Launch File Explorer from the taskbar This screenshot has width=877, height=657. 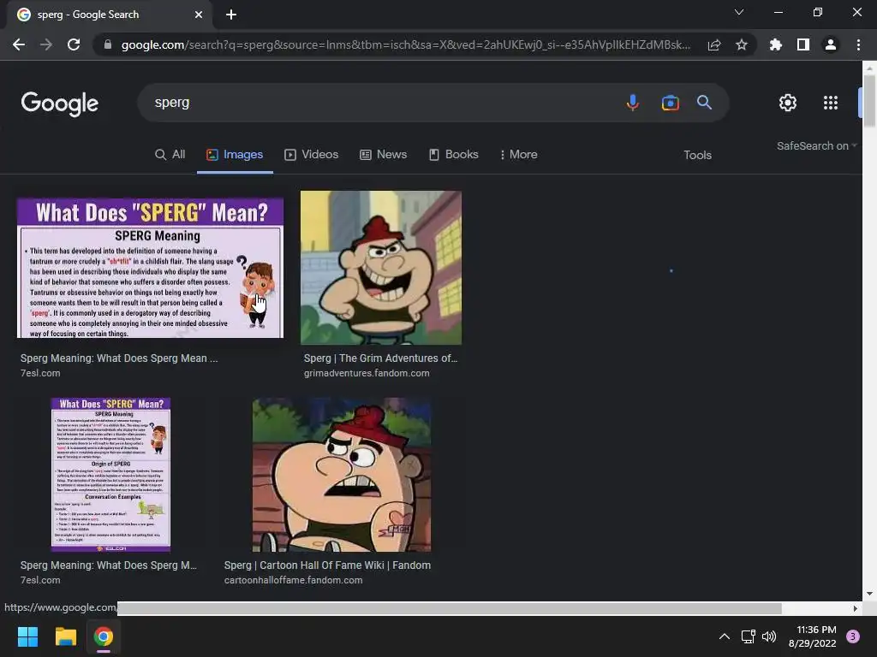65,636
